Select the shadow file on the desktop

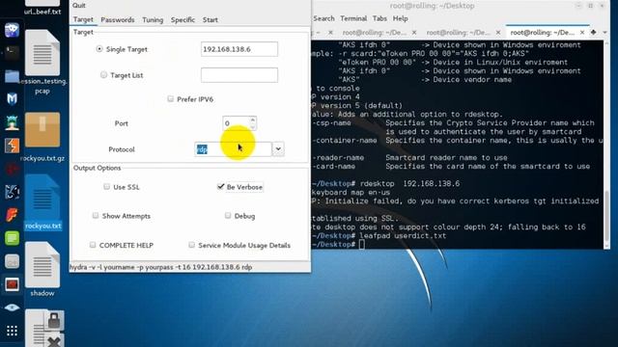point(42,270)
